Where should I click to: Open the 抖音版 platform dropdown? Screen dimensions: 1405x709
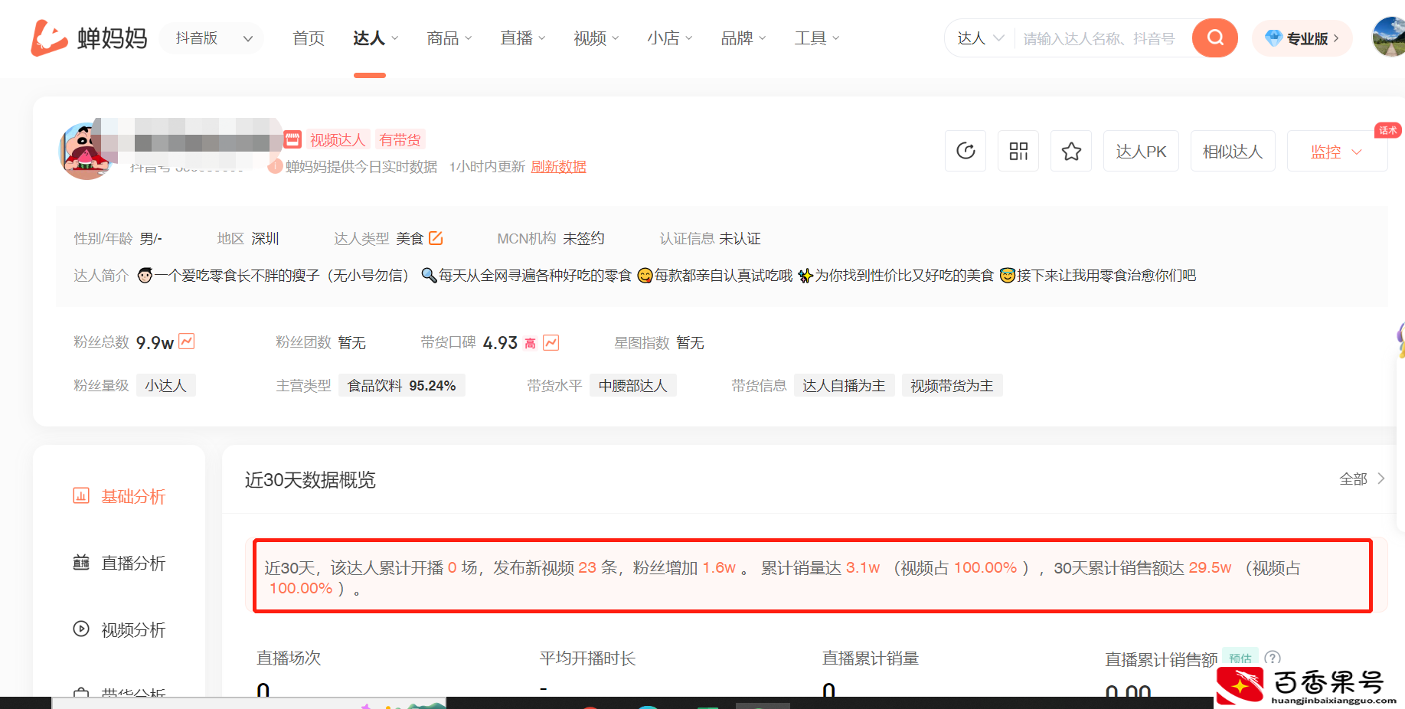click(213, 38)
